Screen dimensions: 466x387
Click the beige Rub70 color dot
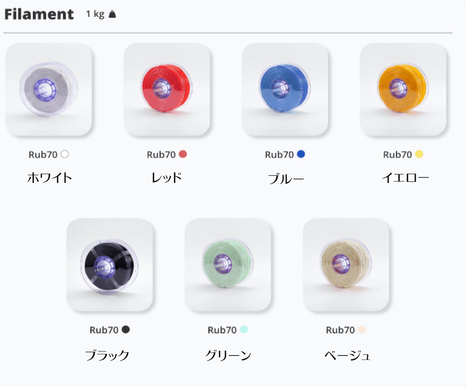(362, 330)
